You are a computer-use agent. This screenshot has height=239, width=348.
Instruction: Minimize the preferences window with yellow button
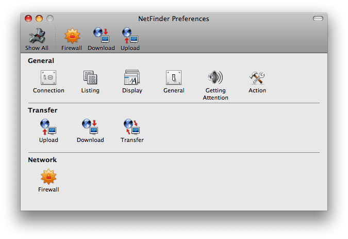point(39,19)
